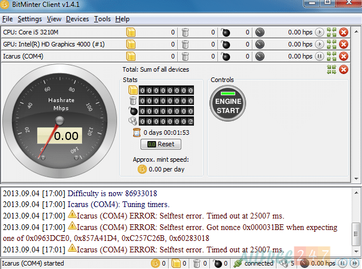This screenshot has width=362, height=269.
Task: Open the View menu
Action: pyautogui.click(x=54, y=19)
